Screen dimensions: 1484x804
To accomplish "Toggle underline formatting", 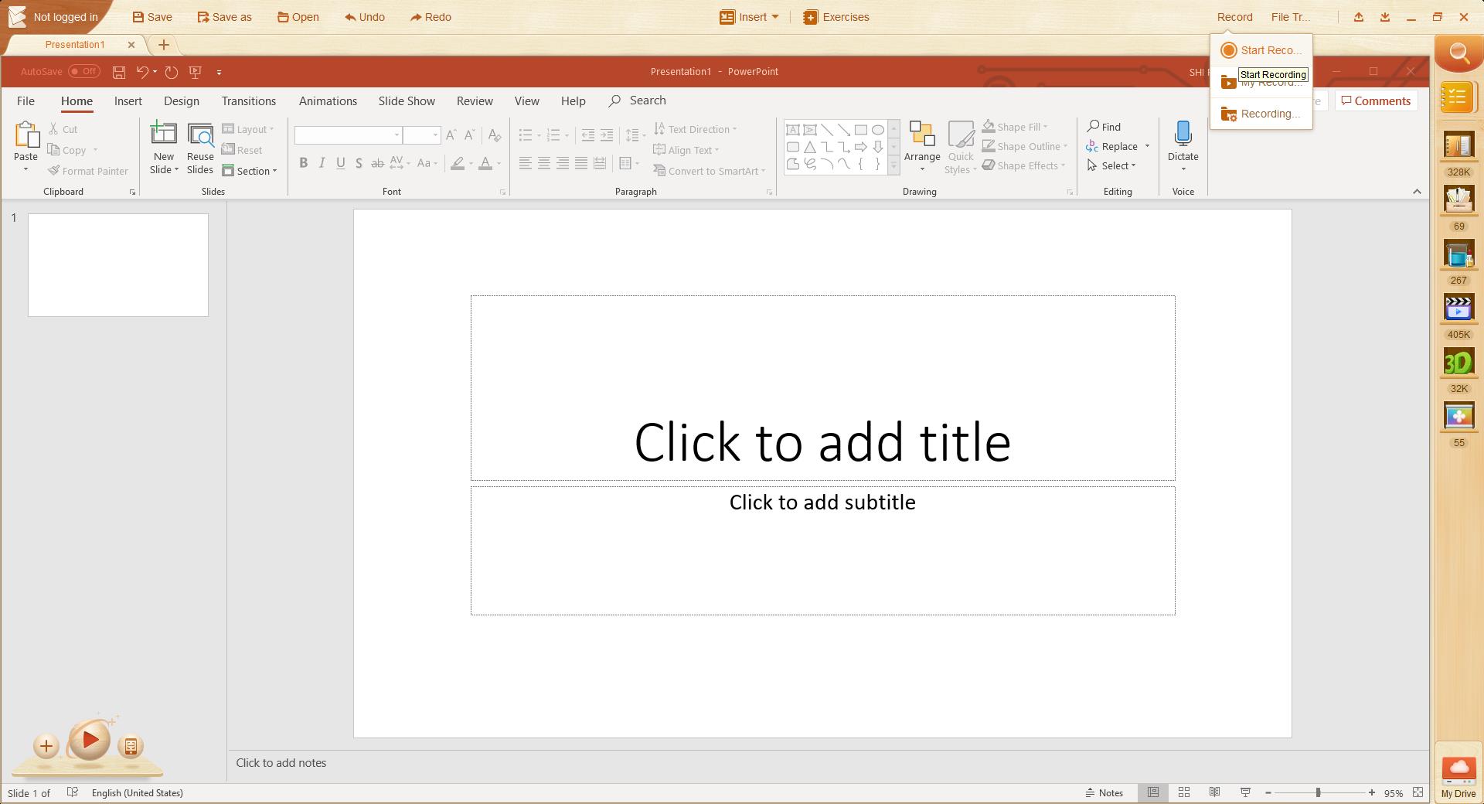I will click(341, 163).
